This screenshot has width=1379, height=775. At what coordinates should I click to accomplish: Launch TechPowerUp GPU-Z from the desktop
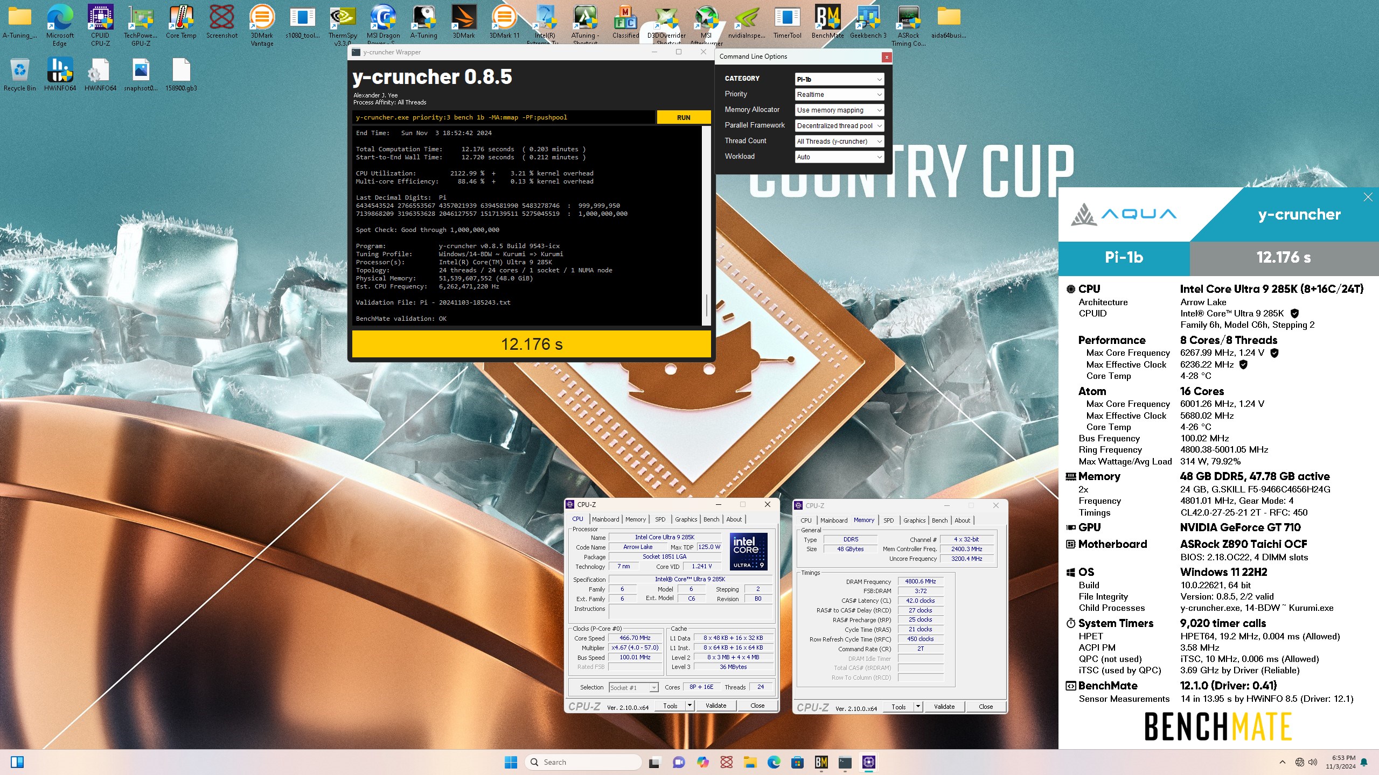coord(141,25)
